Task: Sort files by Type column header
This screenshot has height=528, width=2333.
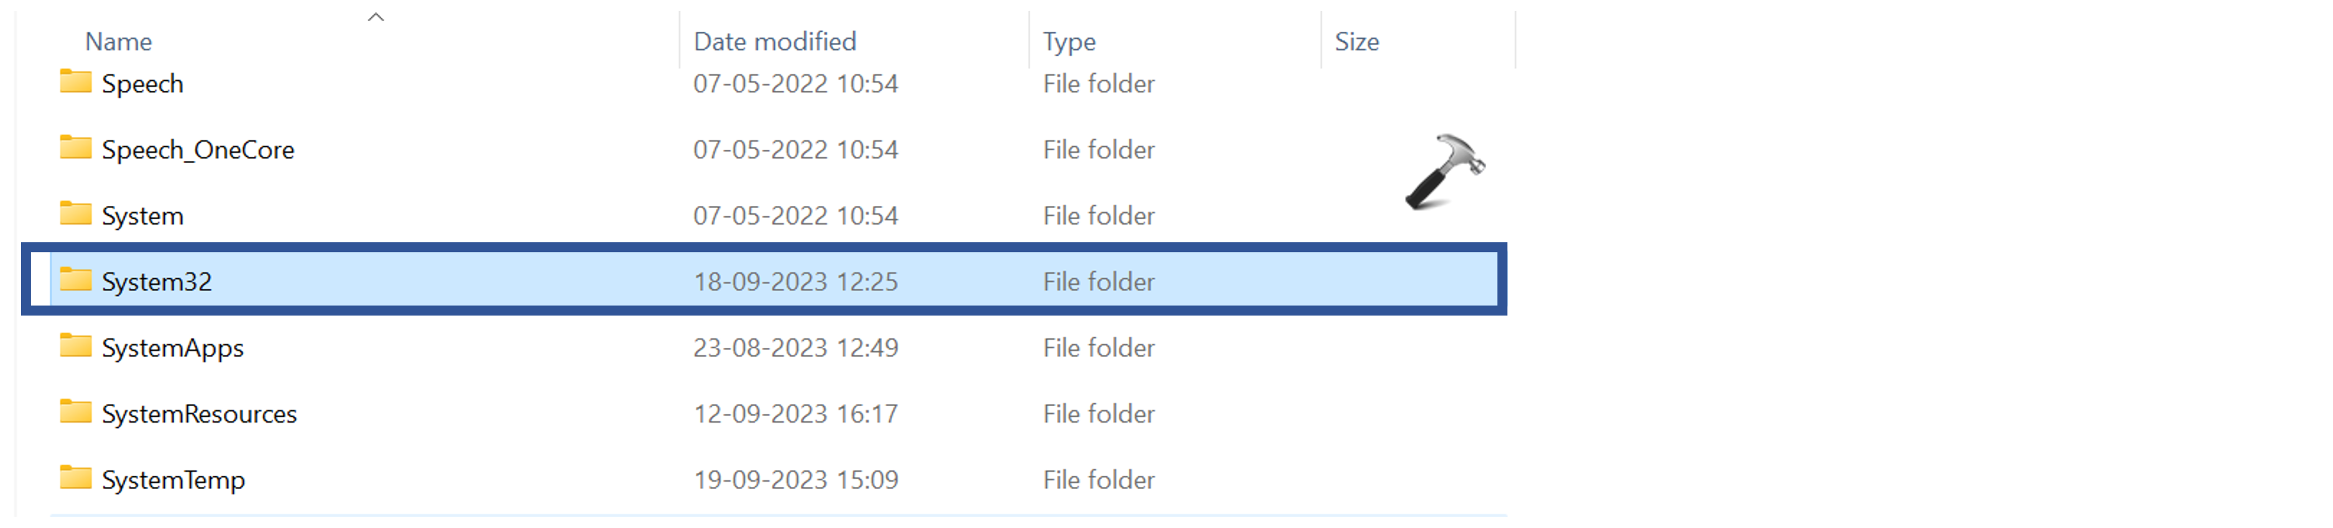Action: coord(1069,42)
